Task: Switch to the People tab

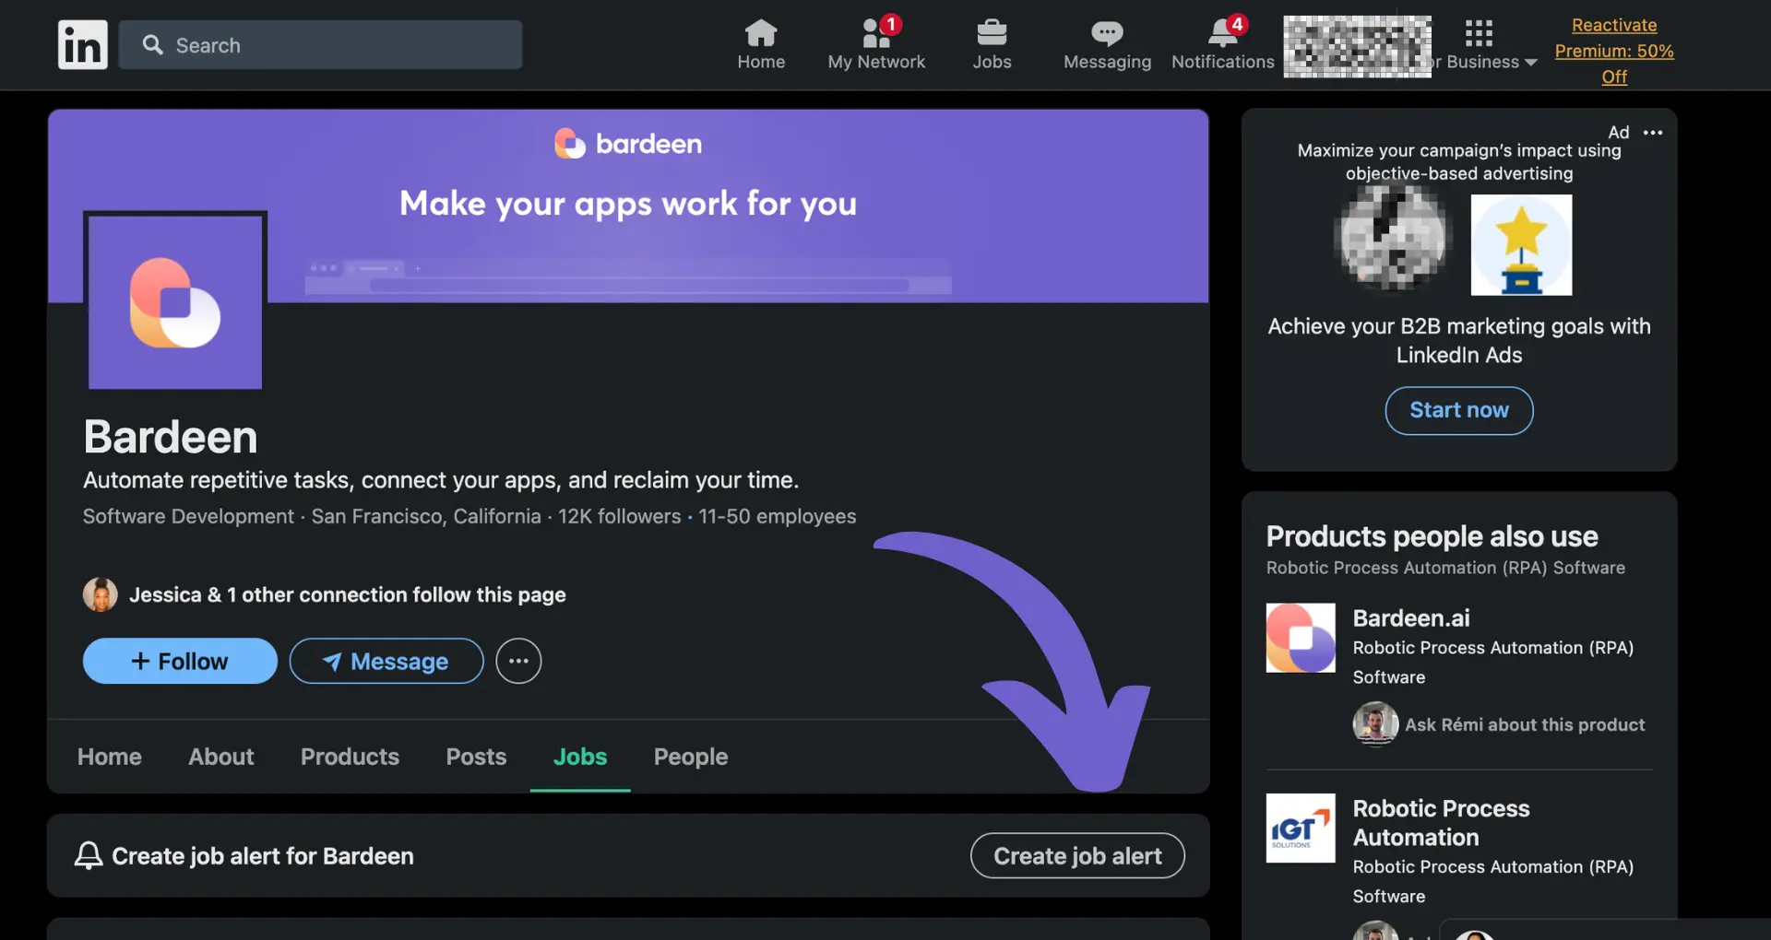Action: coord(691,757)
